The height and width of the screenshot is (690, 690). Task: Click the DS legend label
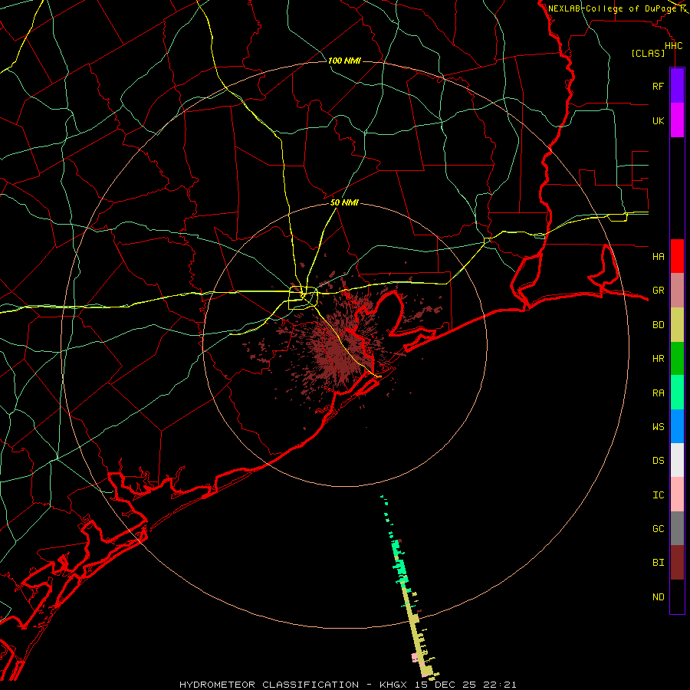click(x=658, y=461)
